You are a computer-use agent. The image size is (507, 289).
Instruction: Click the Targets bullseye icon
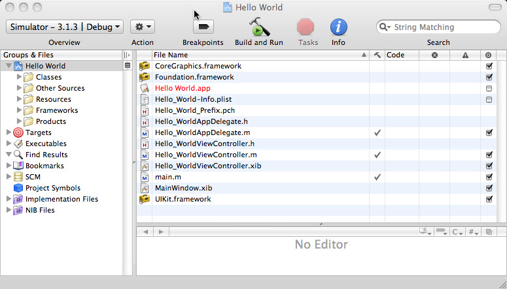(18, 132)
